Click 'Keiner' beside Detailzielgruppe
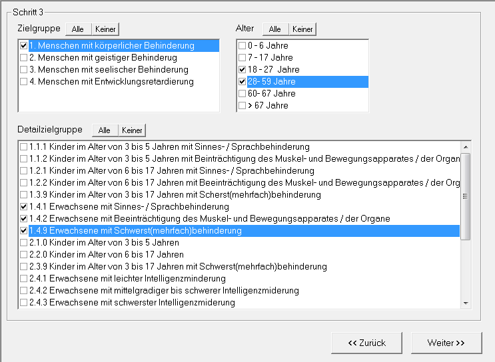The image size is (495, 362). click(132, 130)
